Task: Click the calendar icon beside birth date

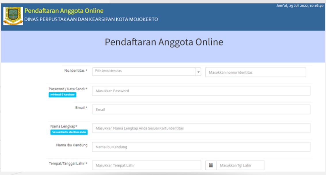Action: click(211, 165)
